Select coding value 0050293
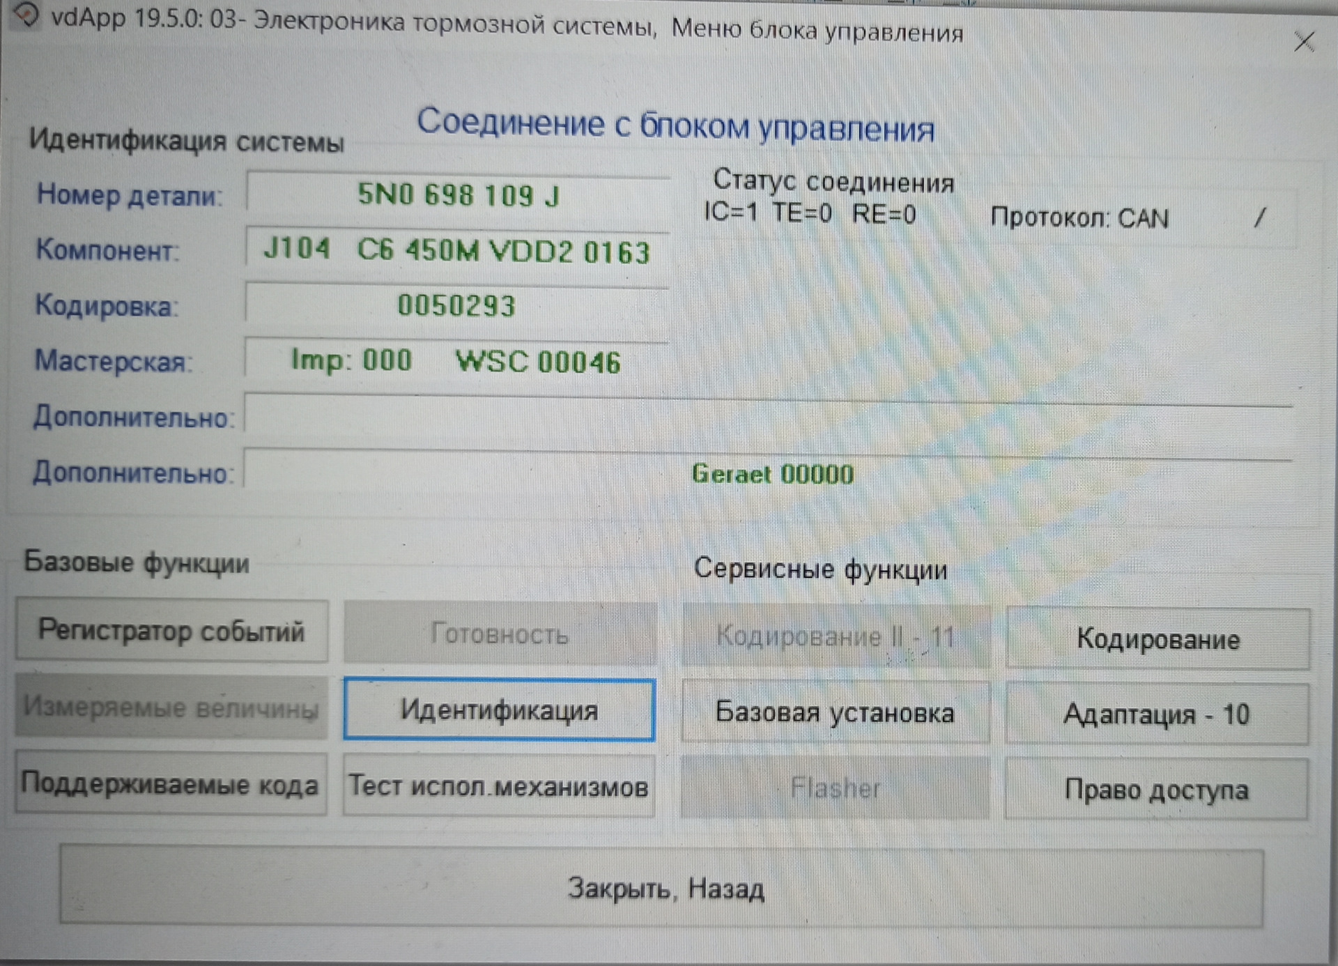Image resolution: width=1338 pixels, height=966 pixels. [x=456, y=305]
